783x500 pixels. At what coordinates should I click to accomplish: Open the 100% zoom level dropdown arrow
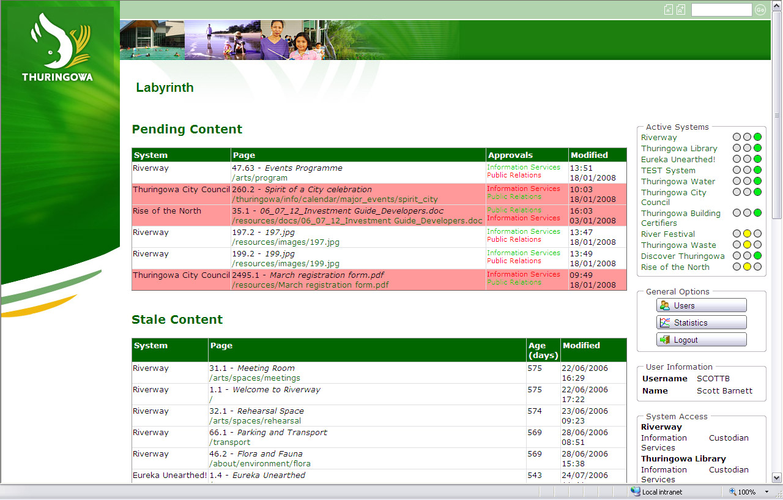click(x=768, y=492)
